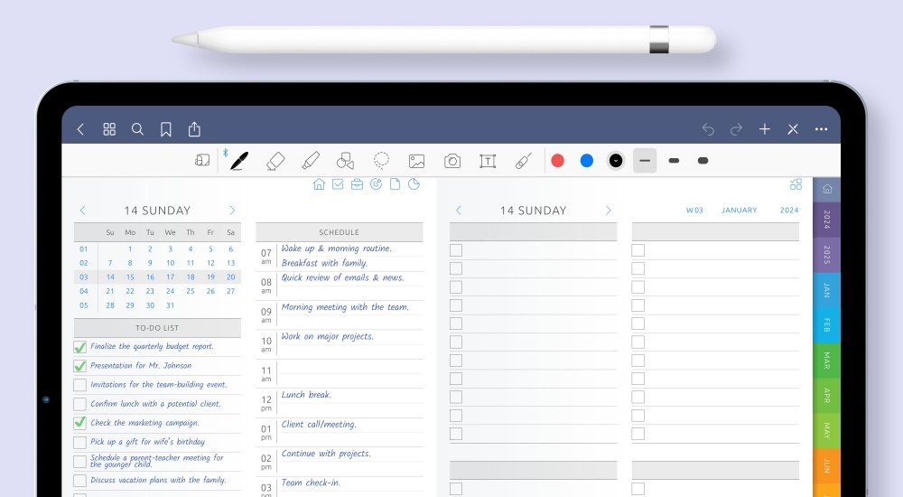Select day 31 in mini calendar
The height and width of the screenshot is (497, 903).
[x=170, y=305]
